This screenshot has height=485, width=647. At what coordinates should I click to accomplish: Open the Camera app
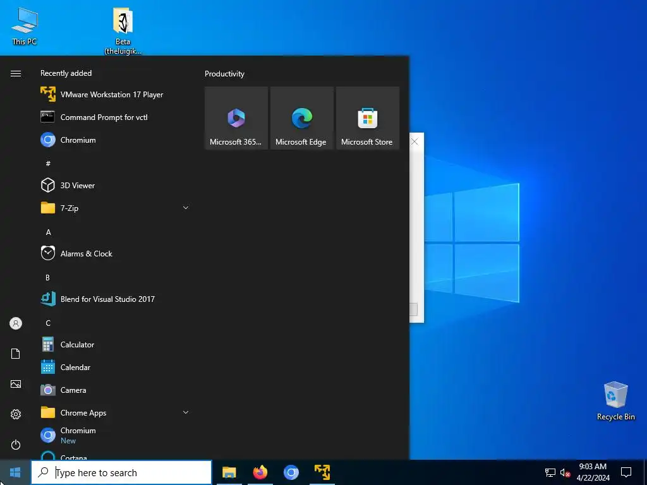[x=115, y=390]
